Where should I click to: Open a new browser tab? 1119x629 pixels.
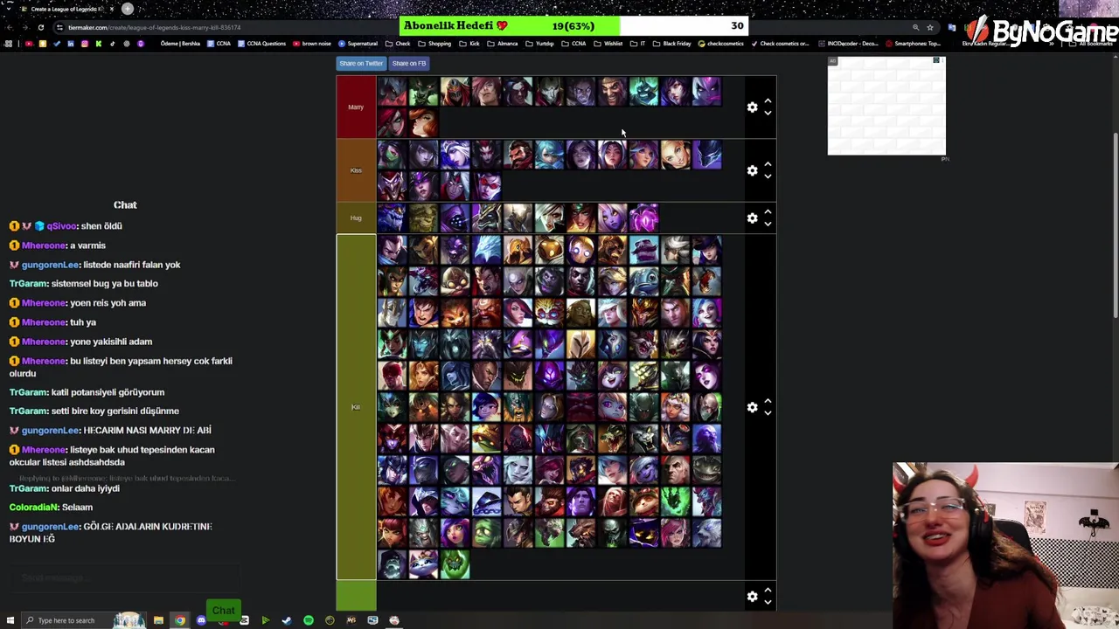click(128, 9)
